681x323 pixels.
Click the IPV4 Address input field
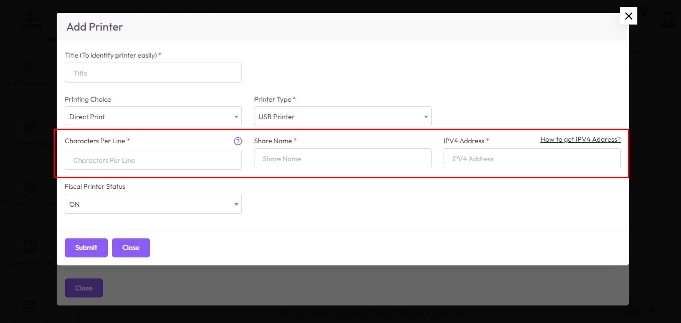point(532,158)
